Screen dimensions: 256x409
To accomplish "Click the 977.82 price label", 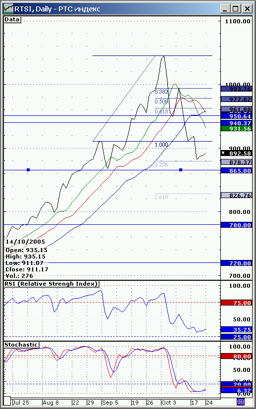I will pyautogui.click(x=236, y=99).
